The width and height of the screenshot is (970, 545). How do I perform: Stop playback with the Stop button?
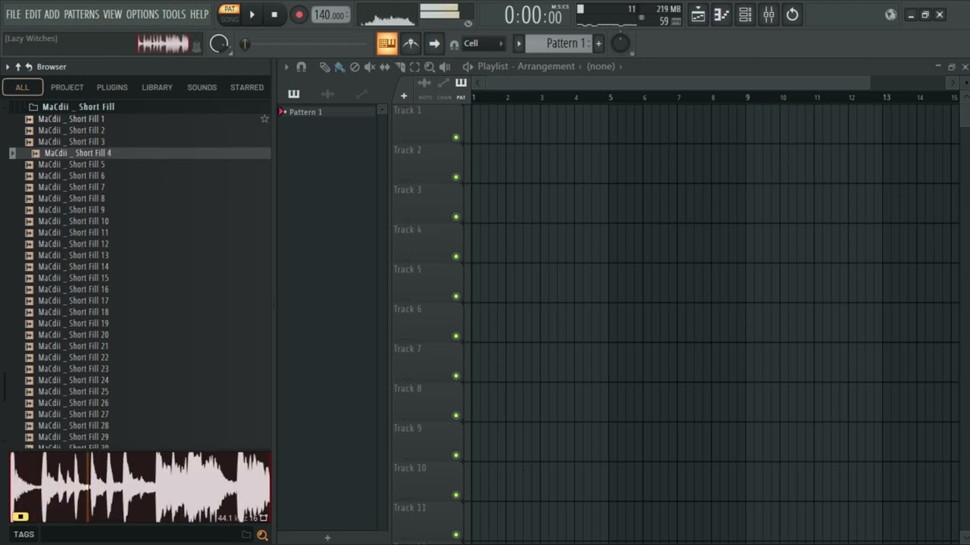(274, 14)
